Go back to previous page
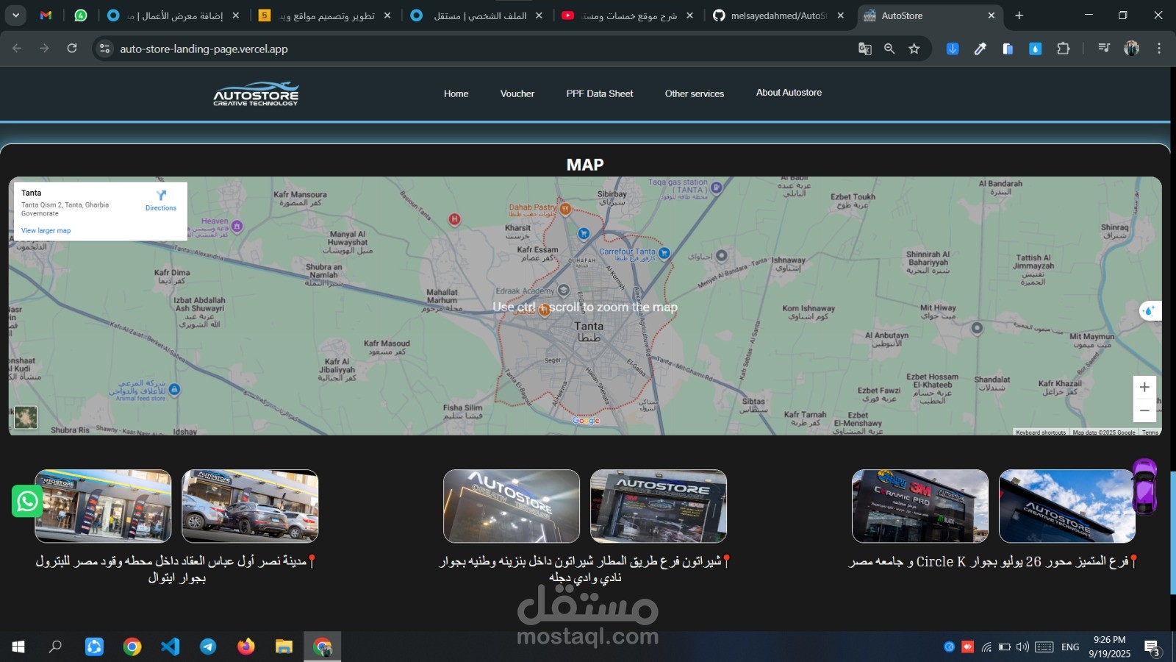This screenshot has width=1176, height=662. (x=17, y=49)
